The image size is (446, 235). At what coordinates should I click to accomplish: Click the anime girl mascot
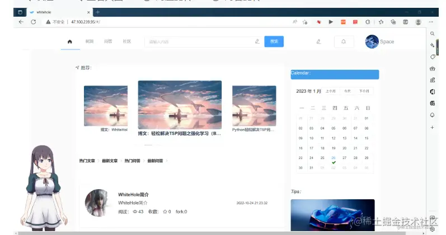pyautogui.click(x=44, y=188)
